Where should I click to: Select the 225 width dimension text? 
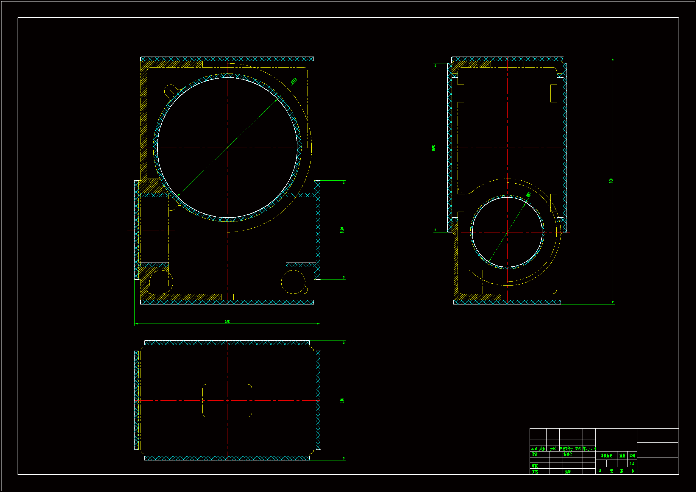point(227,322)
